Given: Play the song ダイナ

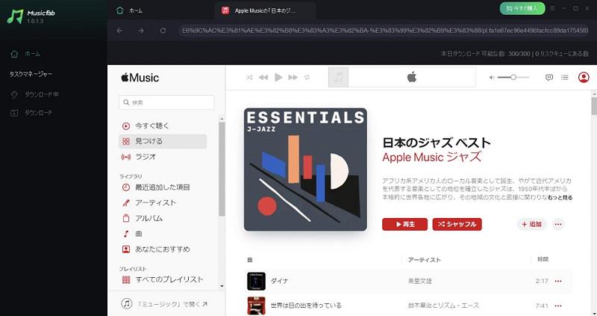Looking at the screenshot, I should [x=280, y=281].
